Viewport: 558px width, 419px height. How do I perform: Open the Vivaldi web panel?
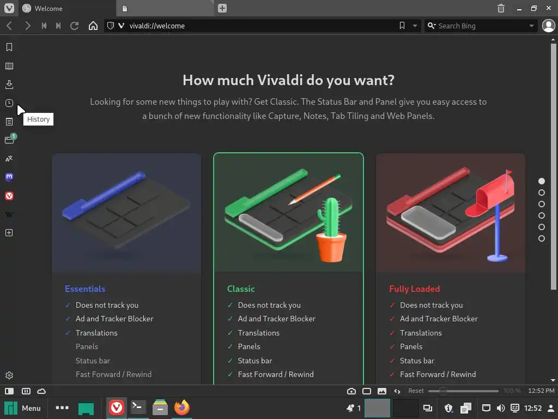[x=9, y=196]
